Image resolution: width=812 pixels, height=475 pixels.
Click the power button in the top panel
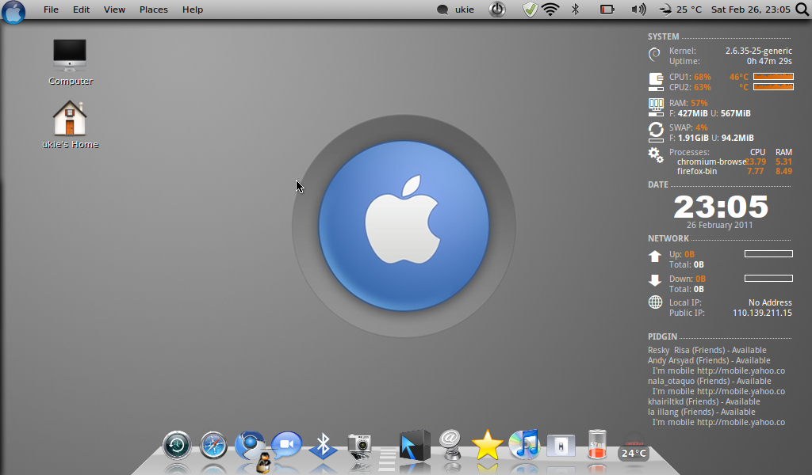pos(497,9)
